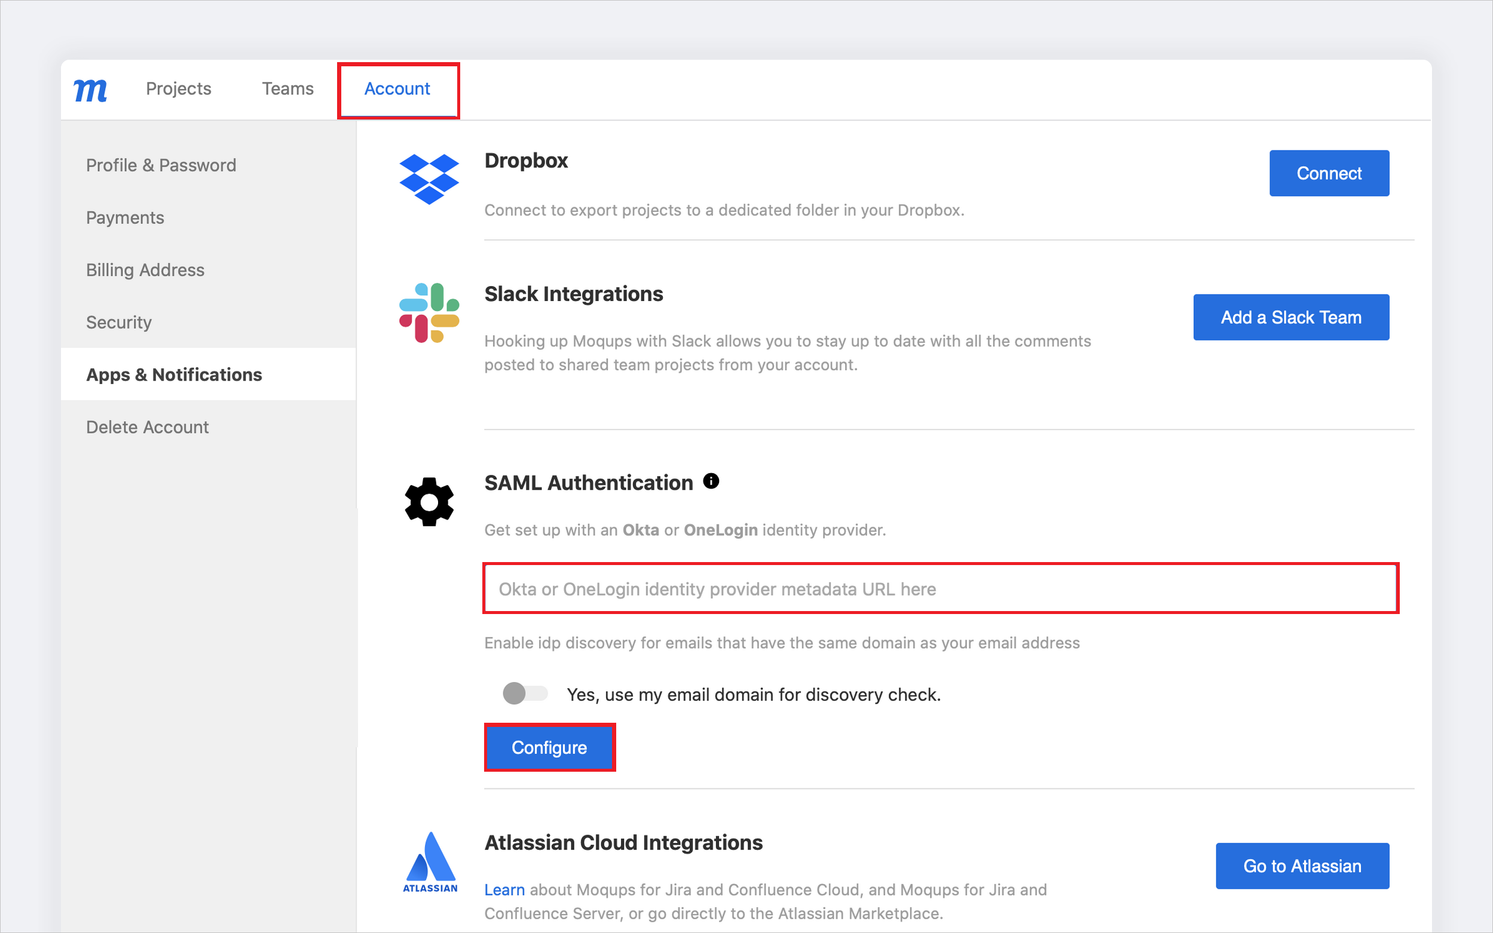The image size is (1493, 933).
Task: Click the Delete Account sidebar option
Action: pyautogui.click(x=148, y=426)
